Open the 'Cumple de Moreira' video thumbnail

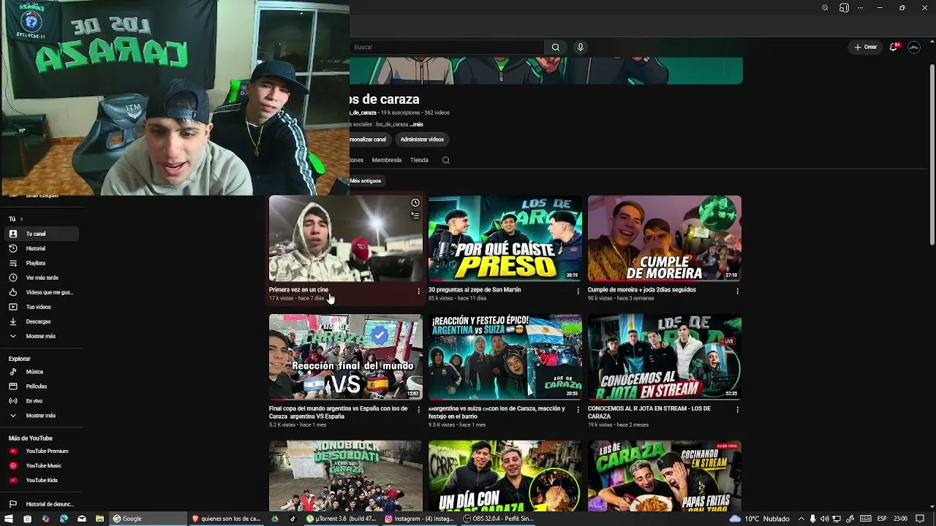coord(665,238)
